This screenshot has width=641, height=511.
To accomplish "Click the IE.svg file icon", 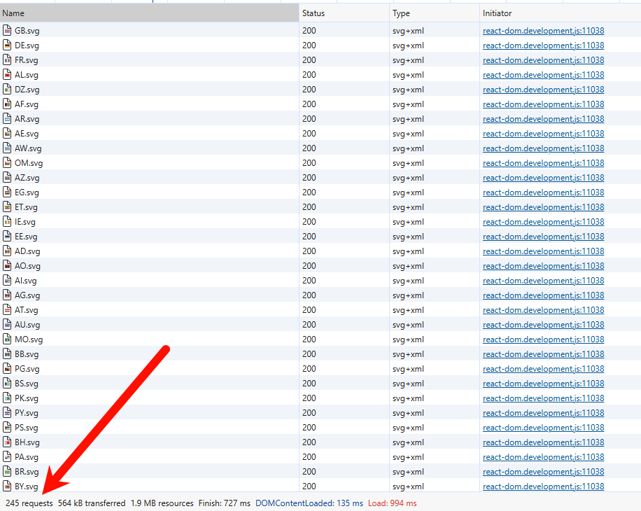I will [x=7, y=222].
